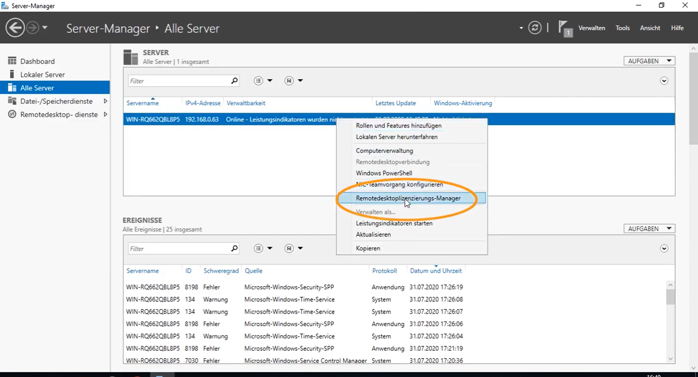Select Remotedesktoplizenzierungs-Manager from context menu

(408, 198)
